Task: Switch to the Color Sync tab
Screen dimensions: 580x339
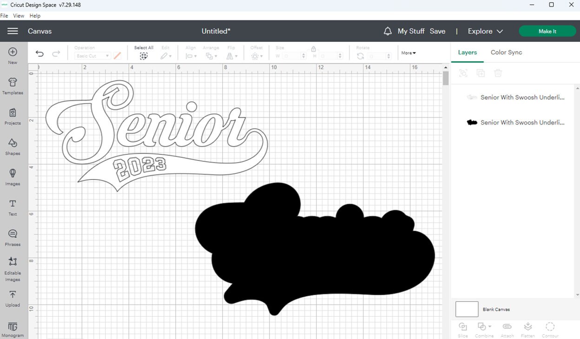Action: click(506, 52)
